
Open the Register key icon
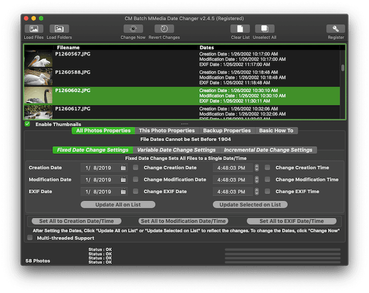tap(336, 29)
